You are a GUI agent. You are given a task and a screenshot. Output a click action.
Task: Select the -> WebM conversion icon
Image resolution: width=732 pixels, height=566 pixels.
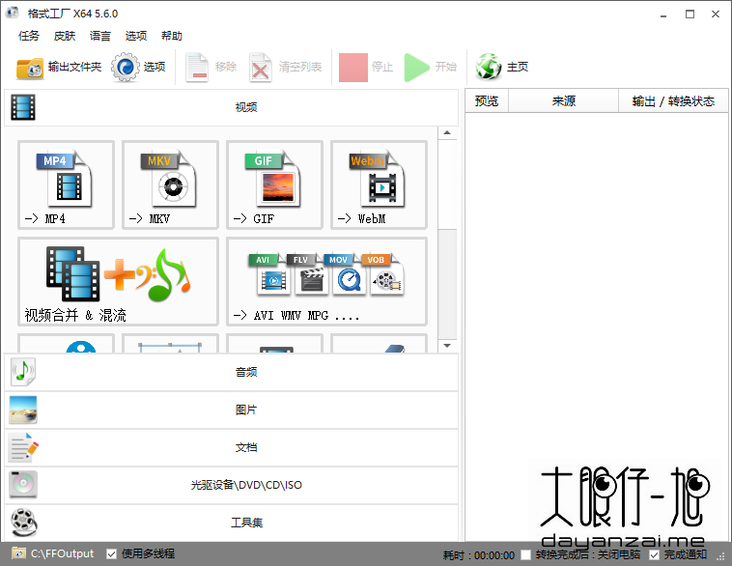tap(379, 184)
